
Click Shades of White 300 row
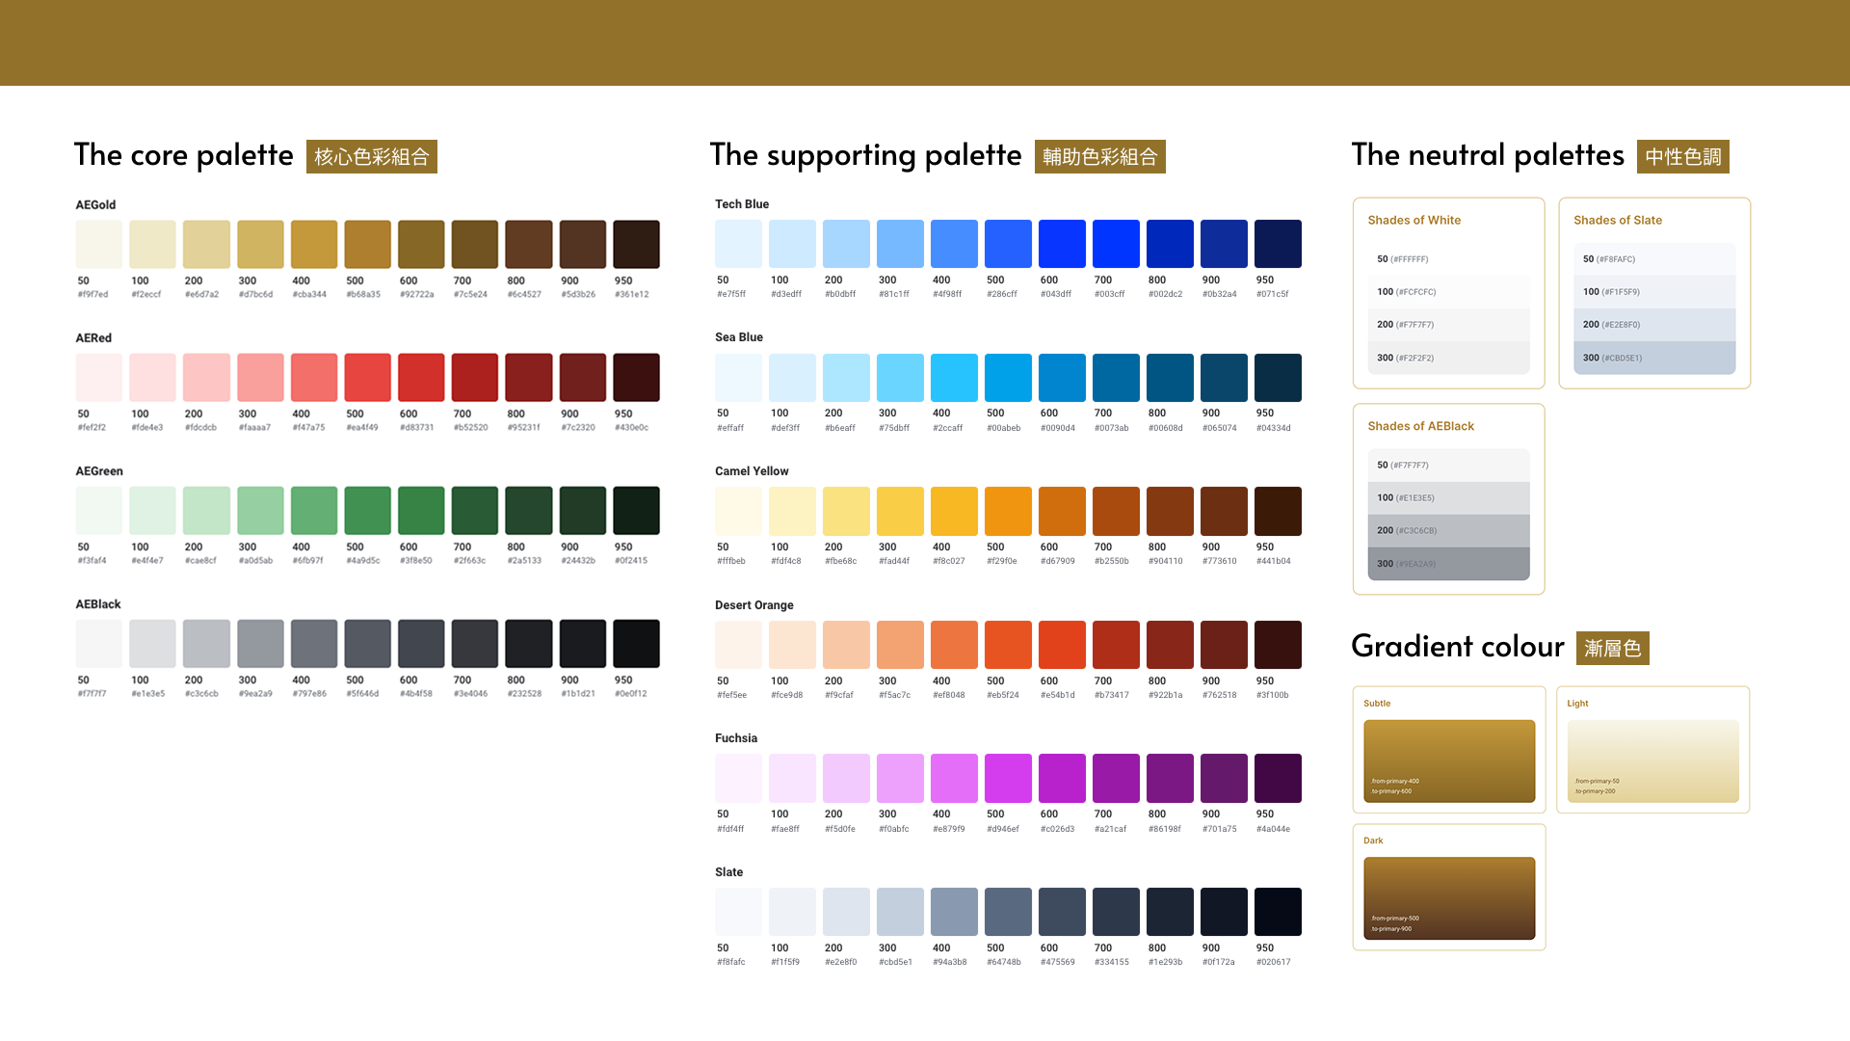coord(1448,358)
